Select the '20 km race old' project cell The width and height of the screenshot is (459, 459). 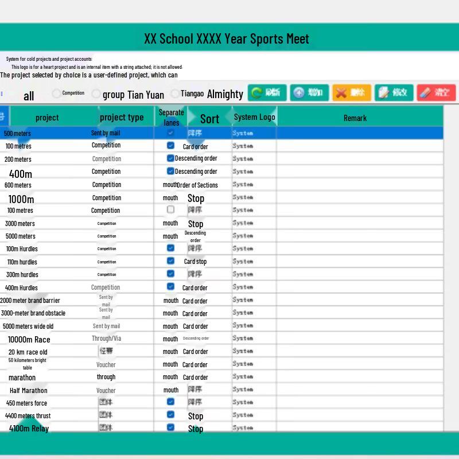pyautogui.click(x=28, y=352)
